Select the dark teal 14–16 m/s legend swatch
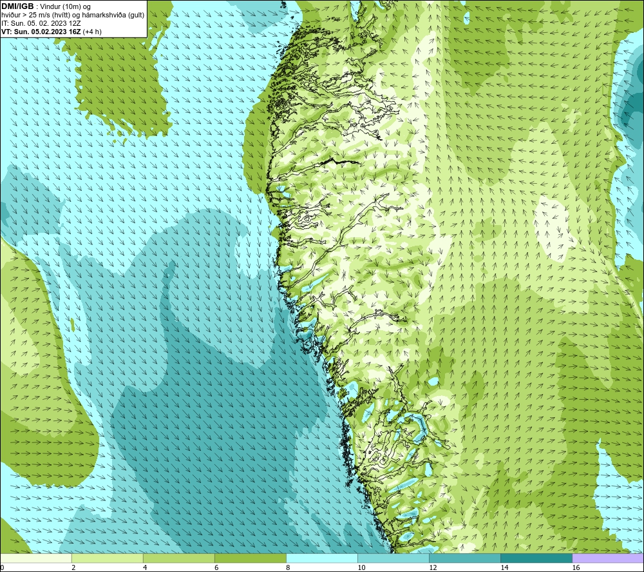The width and height of the screenshot is (644, 572). click(x=536, y=558)
